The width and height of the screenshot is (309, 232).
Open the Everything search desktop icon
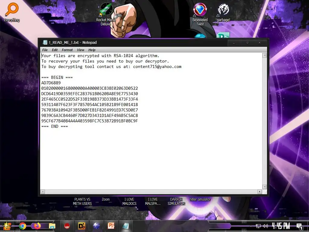[12, 12]
